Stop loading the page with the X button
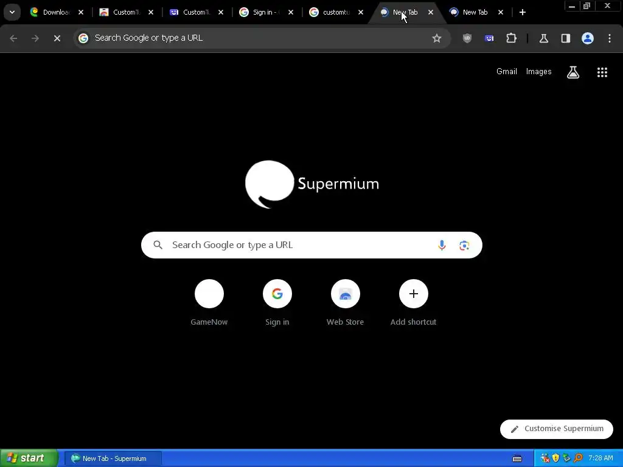The height and width of the screenshot is (467, 623). pyautogui.click(x=57, y=38)
